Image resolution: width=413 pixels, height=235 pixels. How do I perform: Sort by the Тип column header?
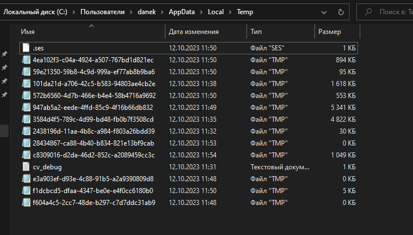tap(257, 32)
